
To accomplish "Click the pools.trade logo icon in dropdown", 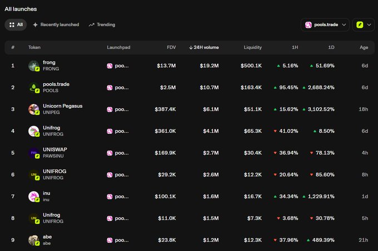I will pos(309,24).
